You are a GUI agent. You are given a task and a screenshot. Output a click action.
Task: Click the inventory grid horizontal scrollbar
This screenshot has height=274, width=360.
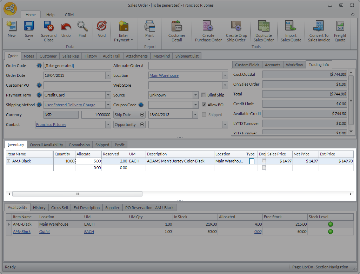77,194
